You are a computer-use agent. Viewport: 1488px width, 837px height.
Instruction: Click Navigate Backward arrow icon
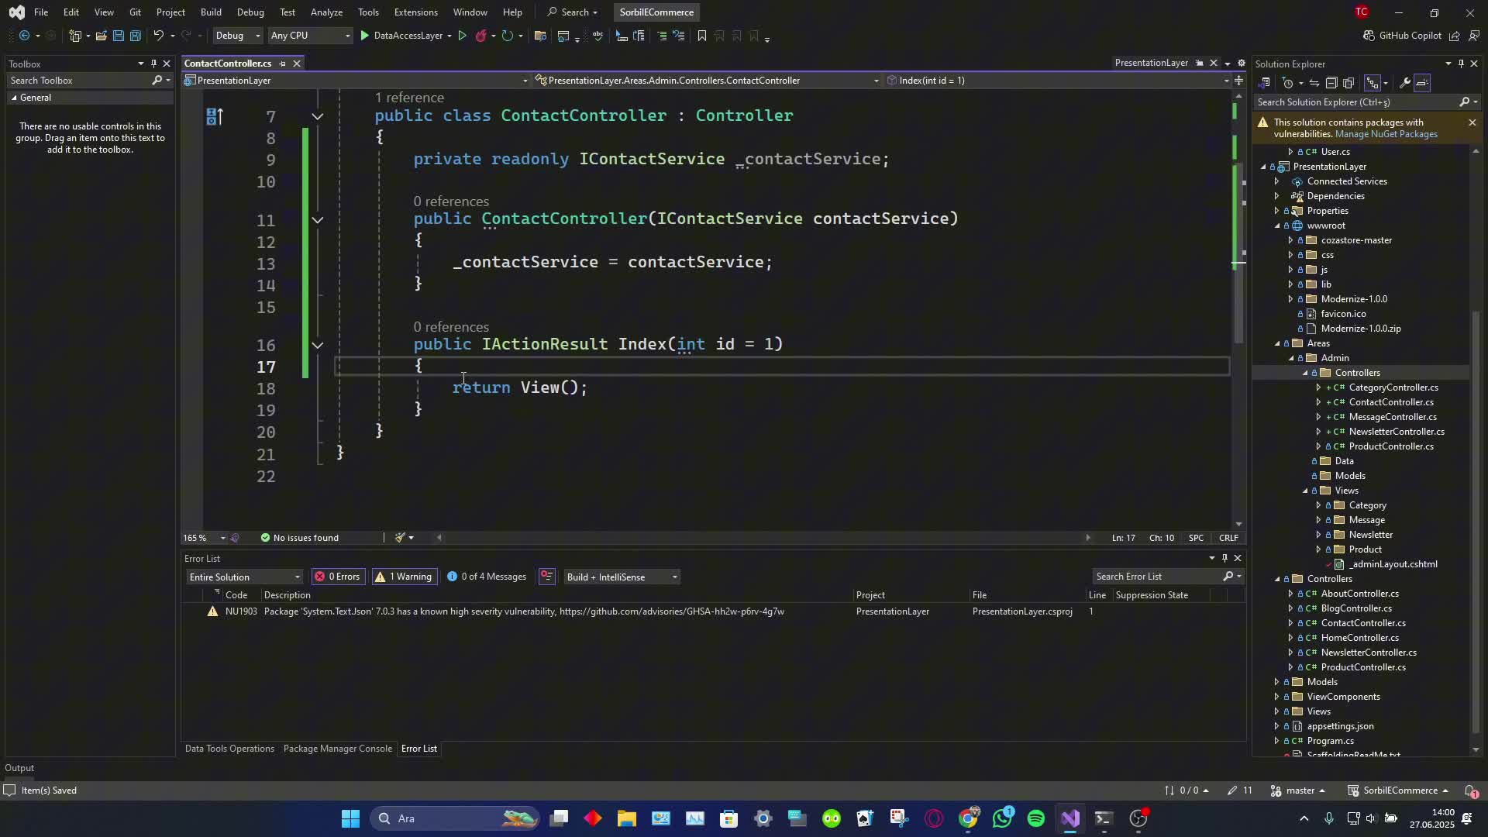(24, 36)
